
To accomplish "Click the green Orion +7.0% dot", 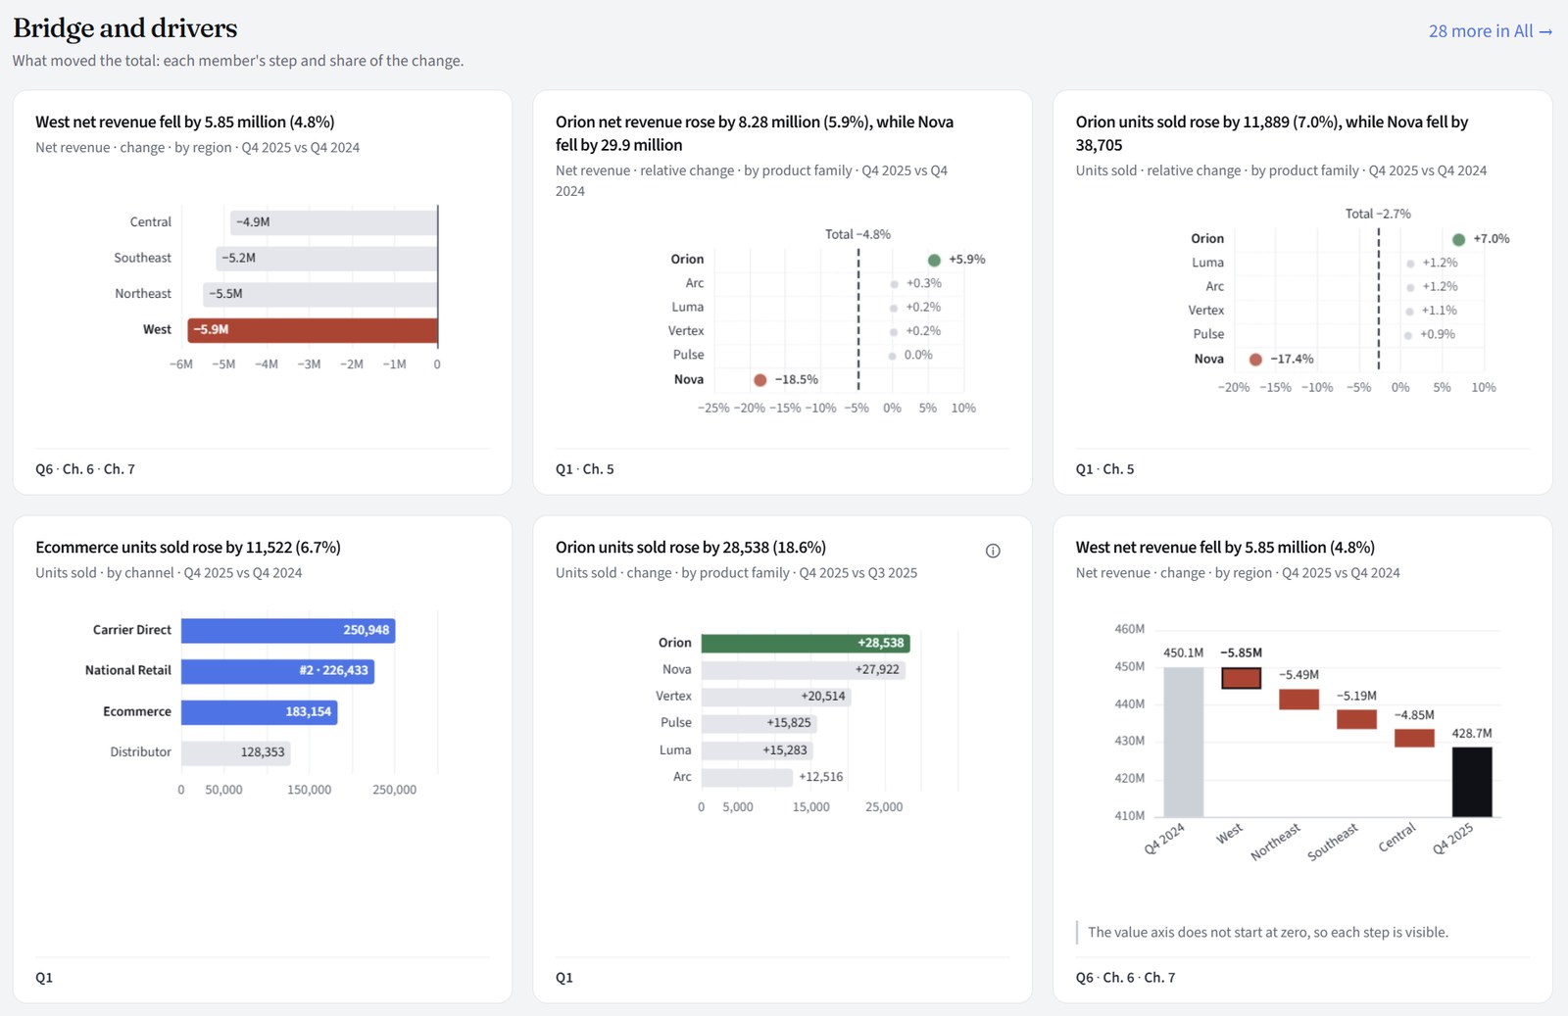I will coord(1458,239).
